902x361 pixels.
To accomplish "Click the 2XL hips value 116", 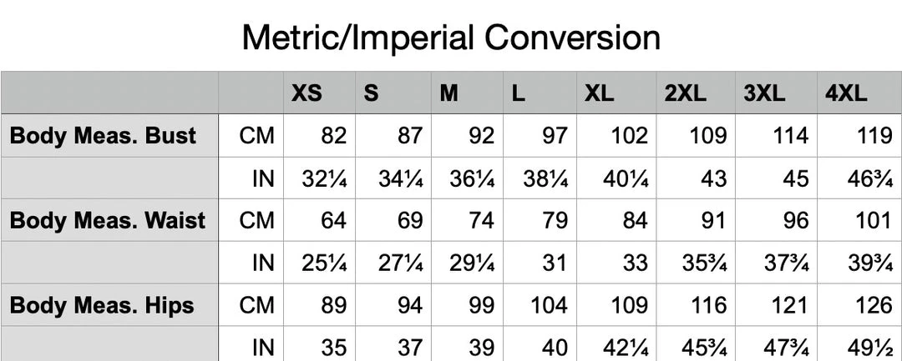I will pyautogui.click(x=708, y=305).
